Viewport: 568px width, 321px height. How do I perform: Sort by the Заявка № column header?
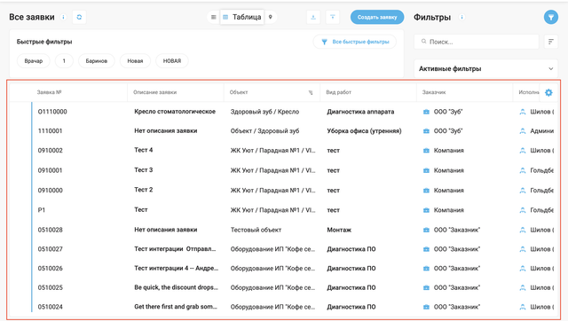[x=49, y=92]
